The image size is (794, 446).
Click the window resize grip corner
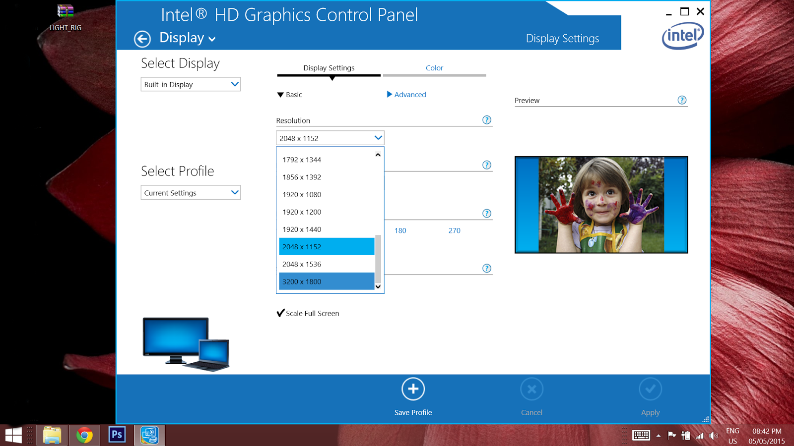(x=706, y=419)
